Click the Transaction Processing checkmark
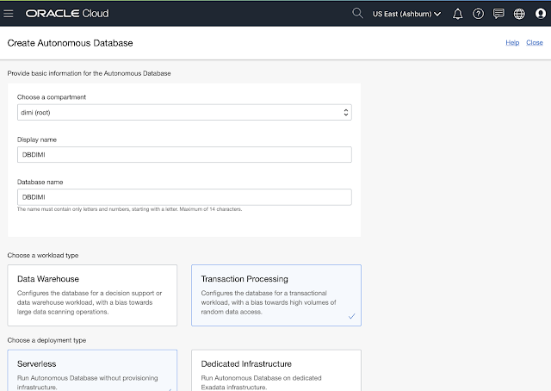This screenshot has height=391, width=551. click(350, 317)
